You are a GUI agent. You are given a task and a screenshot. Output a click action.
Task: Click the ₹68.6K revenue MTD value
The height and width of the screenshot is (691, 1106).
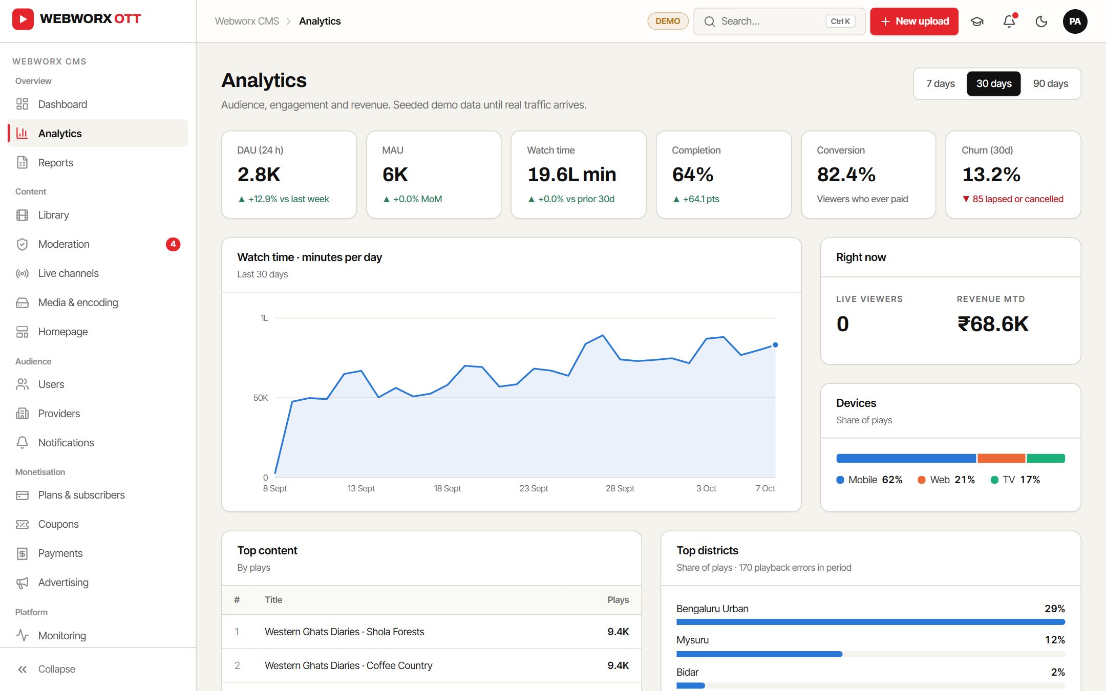[993, 324]
